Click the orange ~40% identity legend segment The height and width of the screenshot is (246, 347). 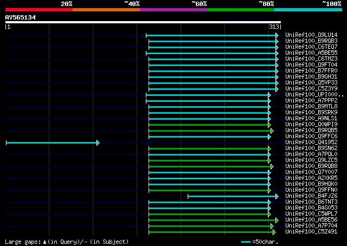(106, 10)
